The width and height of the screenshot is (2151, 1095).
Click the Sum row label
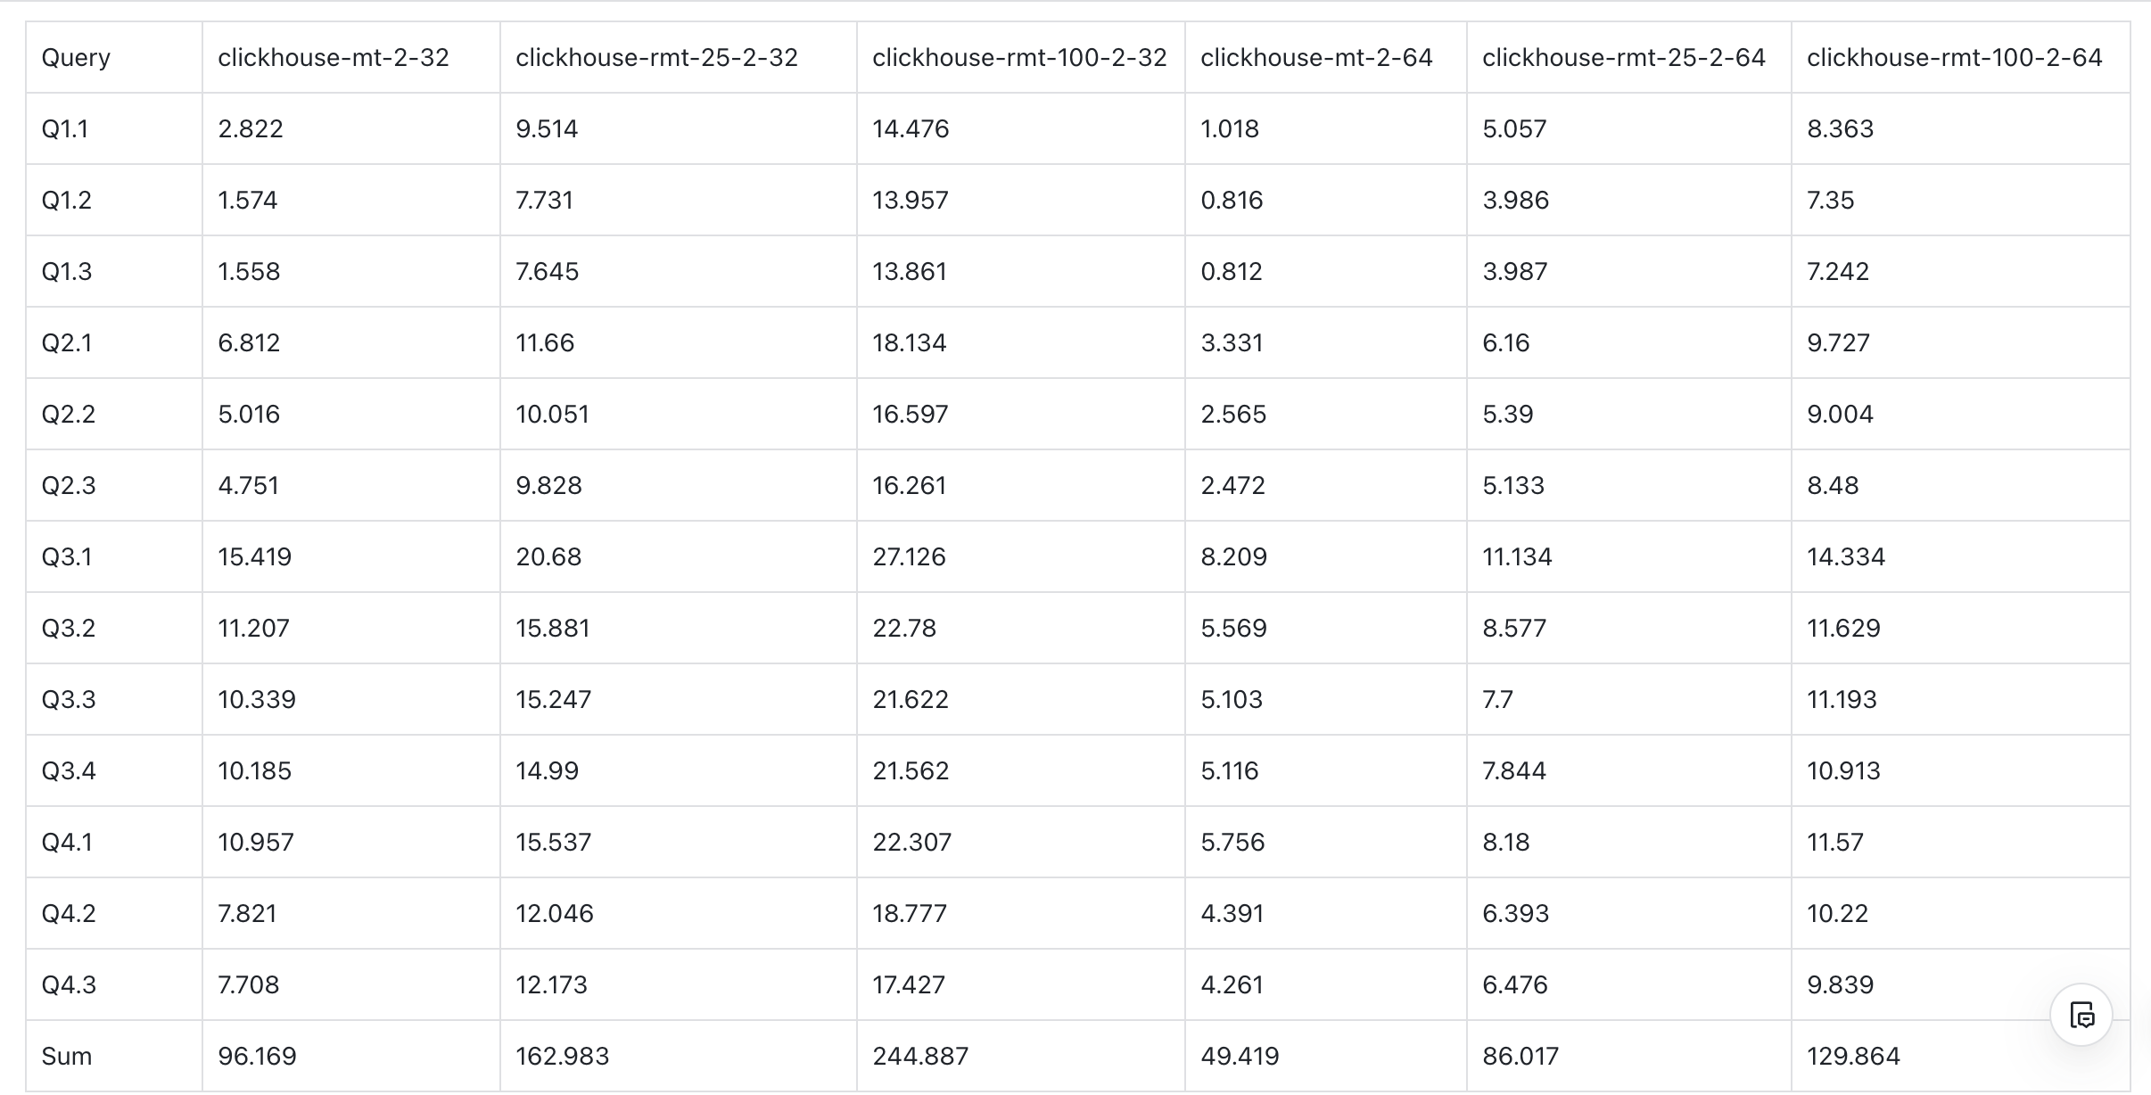tap(67, 1057)
